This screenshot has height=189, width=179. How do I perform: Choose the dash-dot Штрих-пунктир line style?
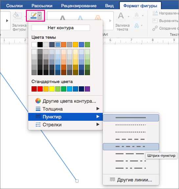click(131, 147)
